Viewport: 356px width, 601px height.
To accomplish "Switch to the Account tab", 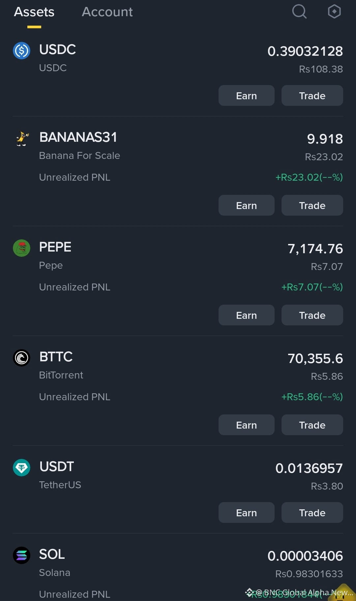I will coord(107,12).
